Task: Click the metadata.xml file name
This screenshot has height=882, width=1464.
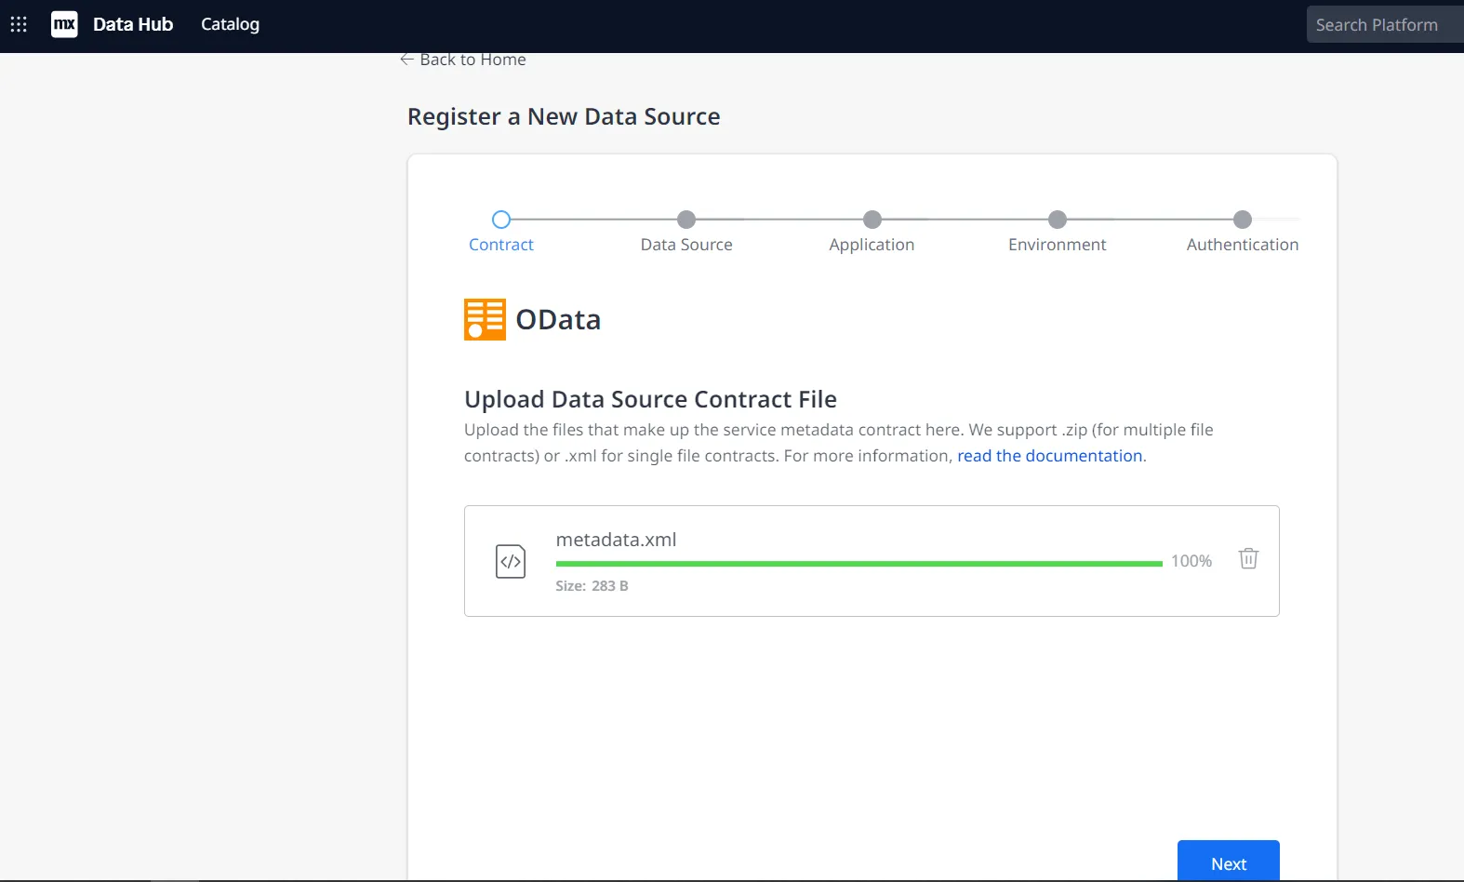Action: (x=616, y=540)
